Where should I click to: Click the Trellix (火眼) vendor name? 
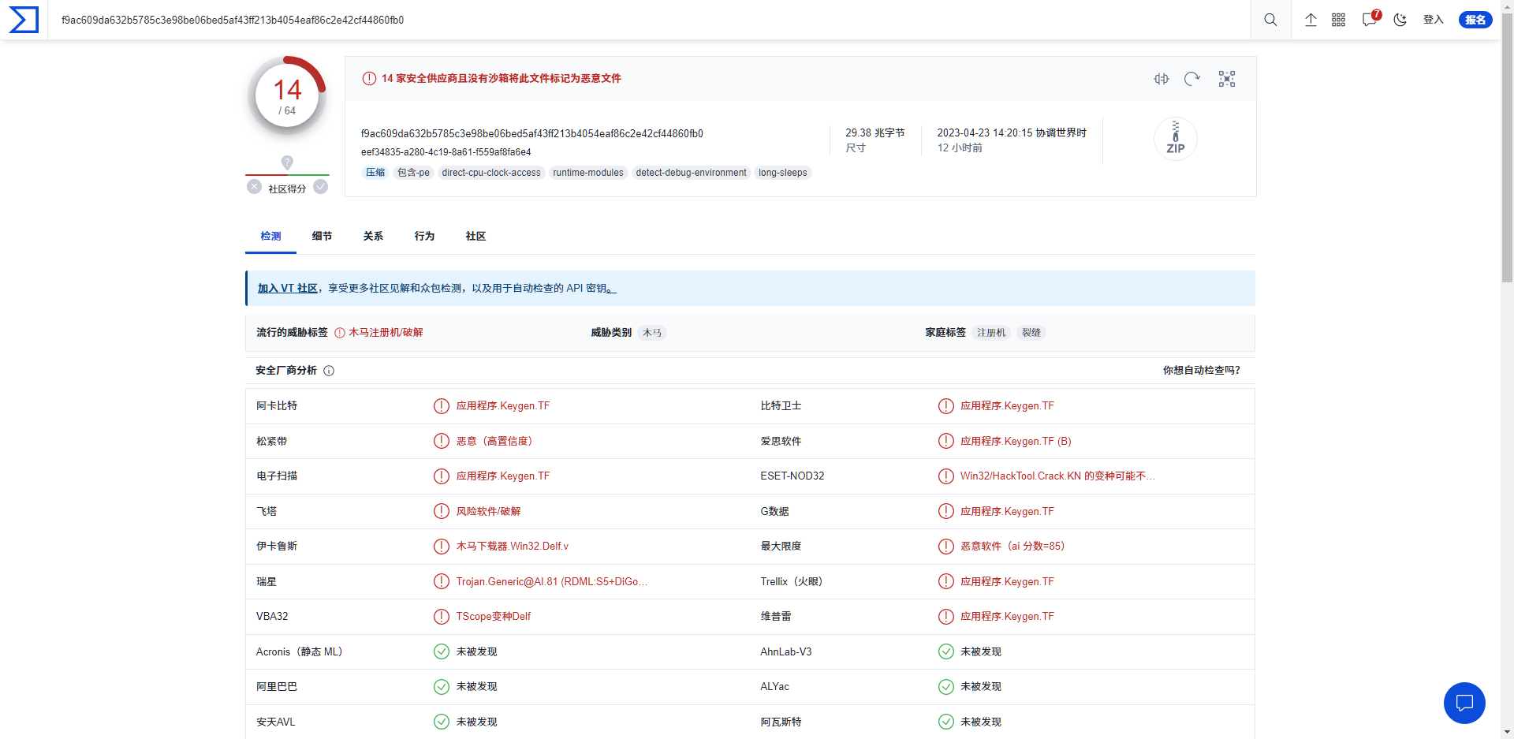(792, 582)
